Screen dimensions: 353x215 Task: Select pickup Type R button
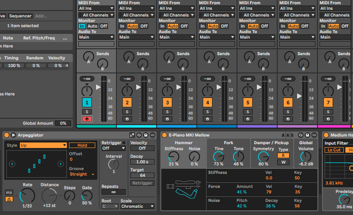pos(283,156)
